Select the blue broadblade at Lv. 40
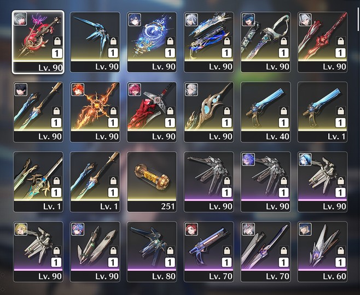The image size is (360, 295). click(265, 112)
